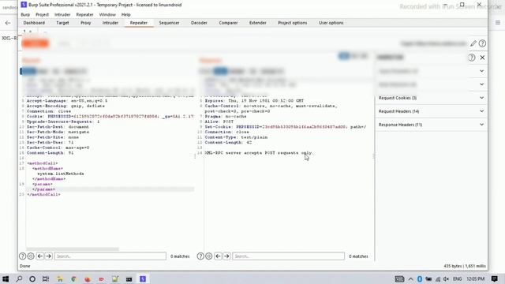Screen dimensions: 505x284
Task: Click the 'Sec-Fetch-Mode: navigate' request line
Action: (x=58, y=132)
